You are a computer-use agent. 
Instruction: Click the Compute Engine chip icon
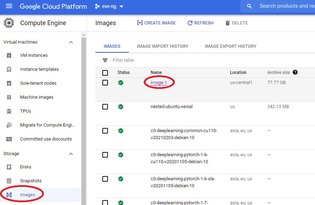point(9,23)
